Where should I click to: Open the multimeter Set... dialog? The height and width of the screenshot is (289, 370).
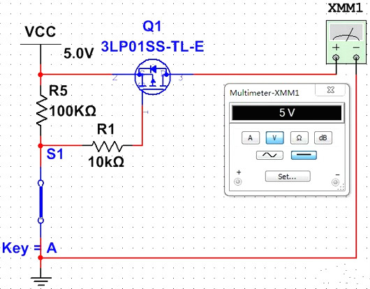tap(288, 176)
